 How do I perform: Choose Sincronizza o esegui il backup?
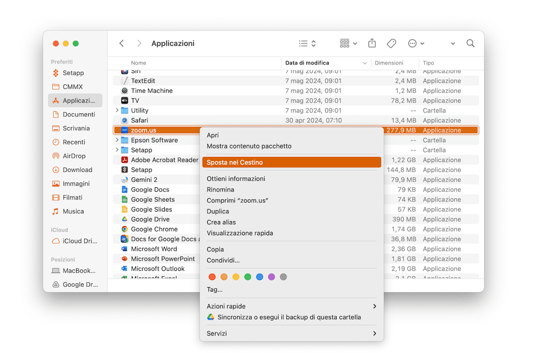click(x=291, y=317)
